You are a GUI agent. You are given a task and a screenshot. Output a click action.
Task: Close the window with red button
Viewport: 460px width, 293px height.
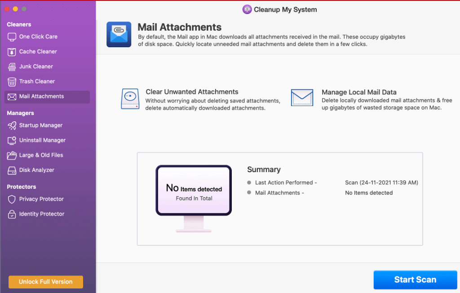click(x=7, y=9)
